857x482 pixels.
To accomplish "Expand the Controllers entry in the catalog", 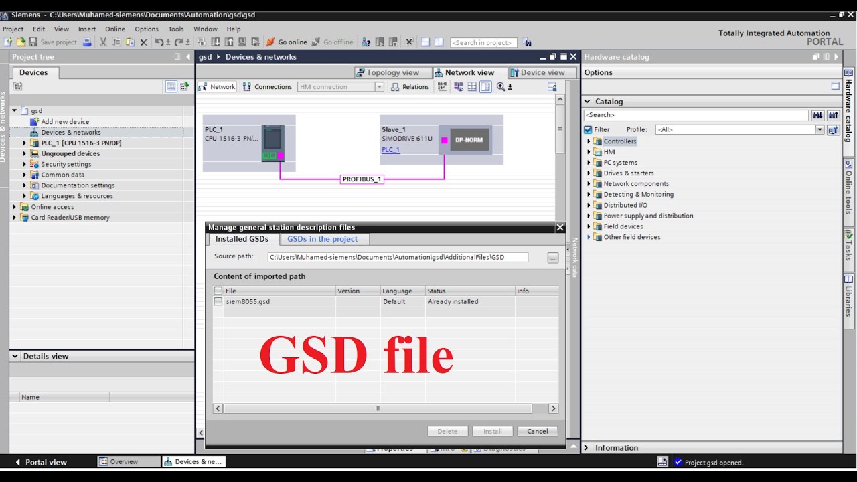I will click(x=589, y=141).
